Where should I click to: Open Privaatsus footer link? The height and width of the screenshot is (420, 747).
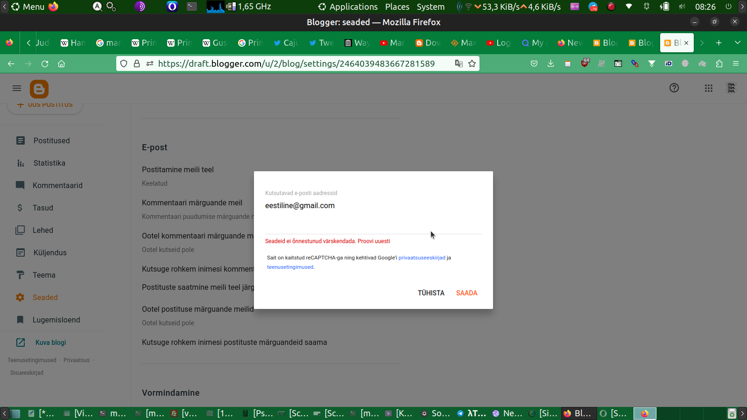coord(77,360)
